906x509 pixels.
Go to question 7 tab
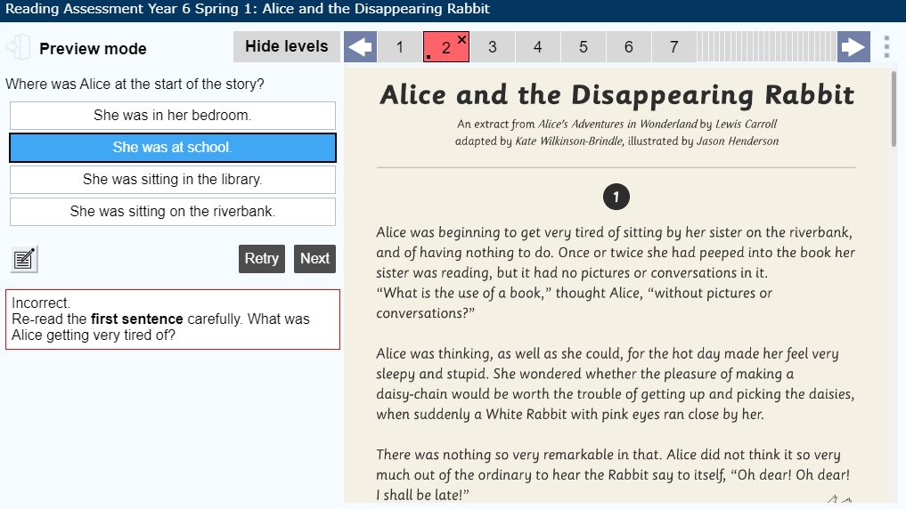tap(673, 47)
